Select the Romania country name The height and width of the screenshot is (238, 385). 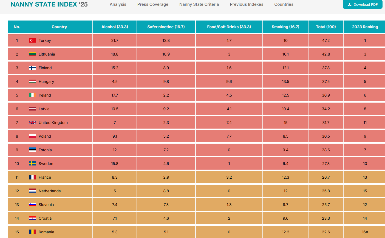46,232
